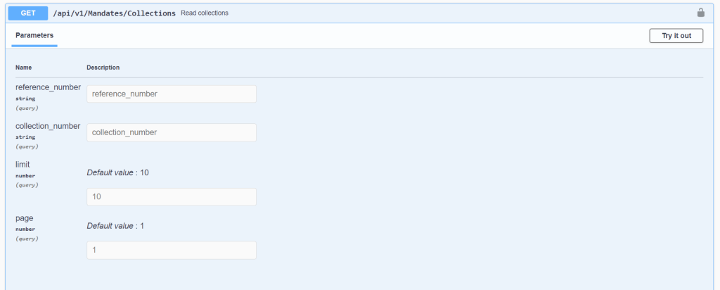720x290 pixels.
Task: Click the page parameter name label
Action: pos(23,218)
